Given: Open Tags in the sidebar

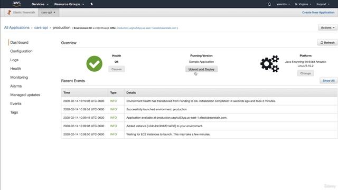Looking at the screenshot, I should tap(14, 112).
